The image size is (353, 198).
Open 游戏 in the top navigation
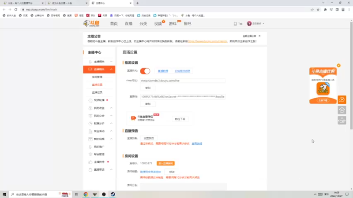173,24
